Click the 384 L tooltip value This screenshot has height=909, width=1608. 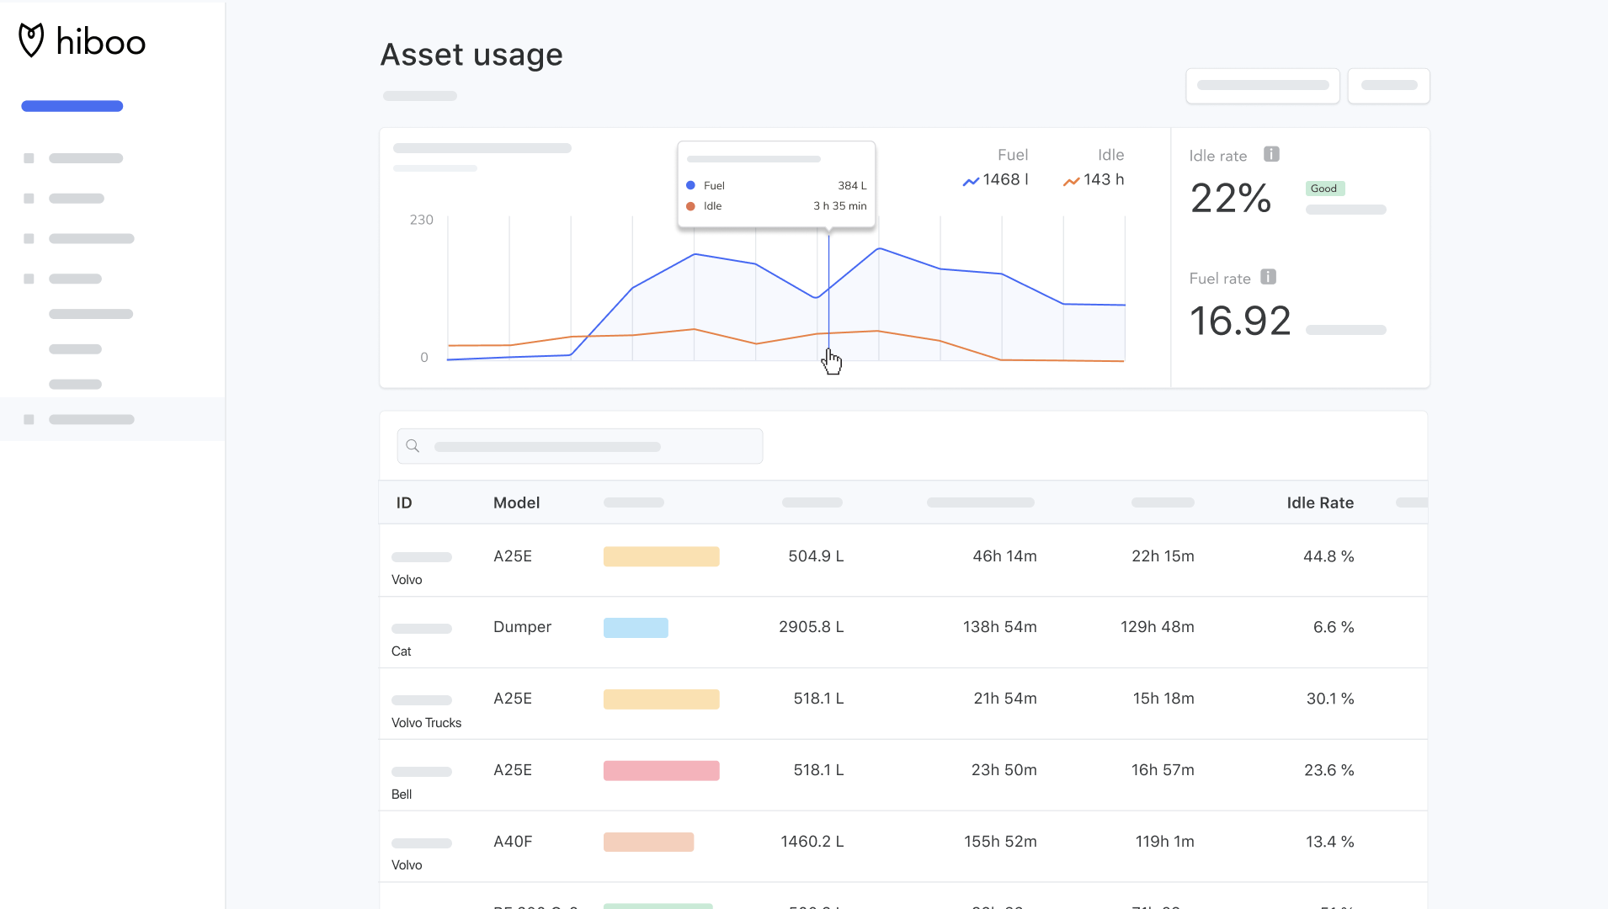click(852, 185)
